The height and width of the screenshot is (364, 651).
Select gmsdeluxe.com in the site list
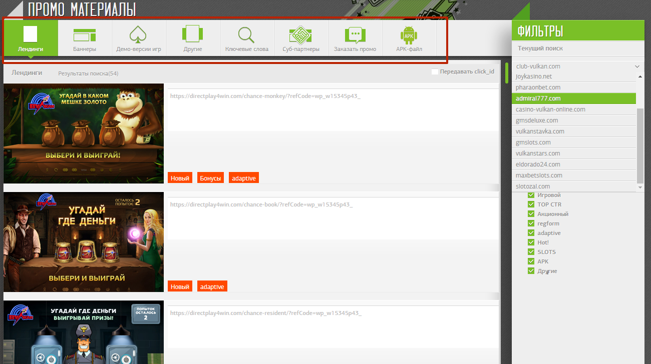(574, 120)
